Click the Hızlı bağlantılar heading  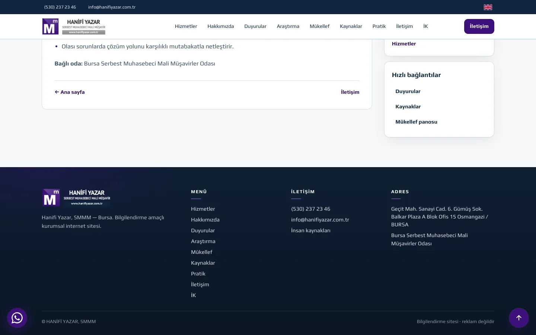point(416,75)
